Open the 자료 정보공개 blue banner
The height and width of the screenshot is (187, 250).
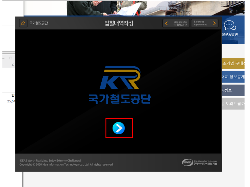[233, 77]
